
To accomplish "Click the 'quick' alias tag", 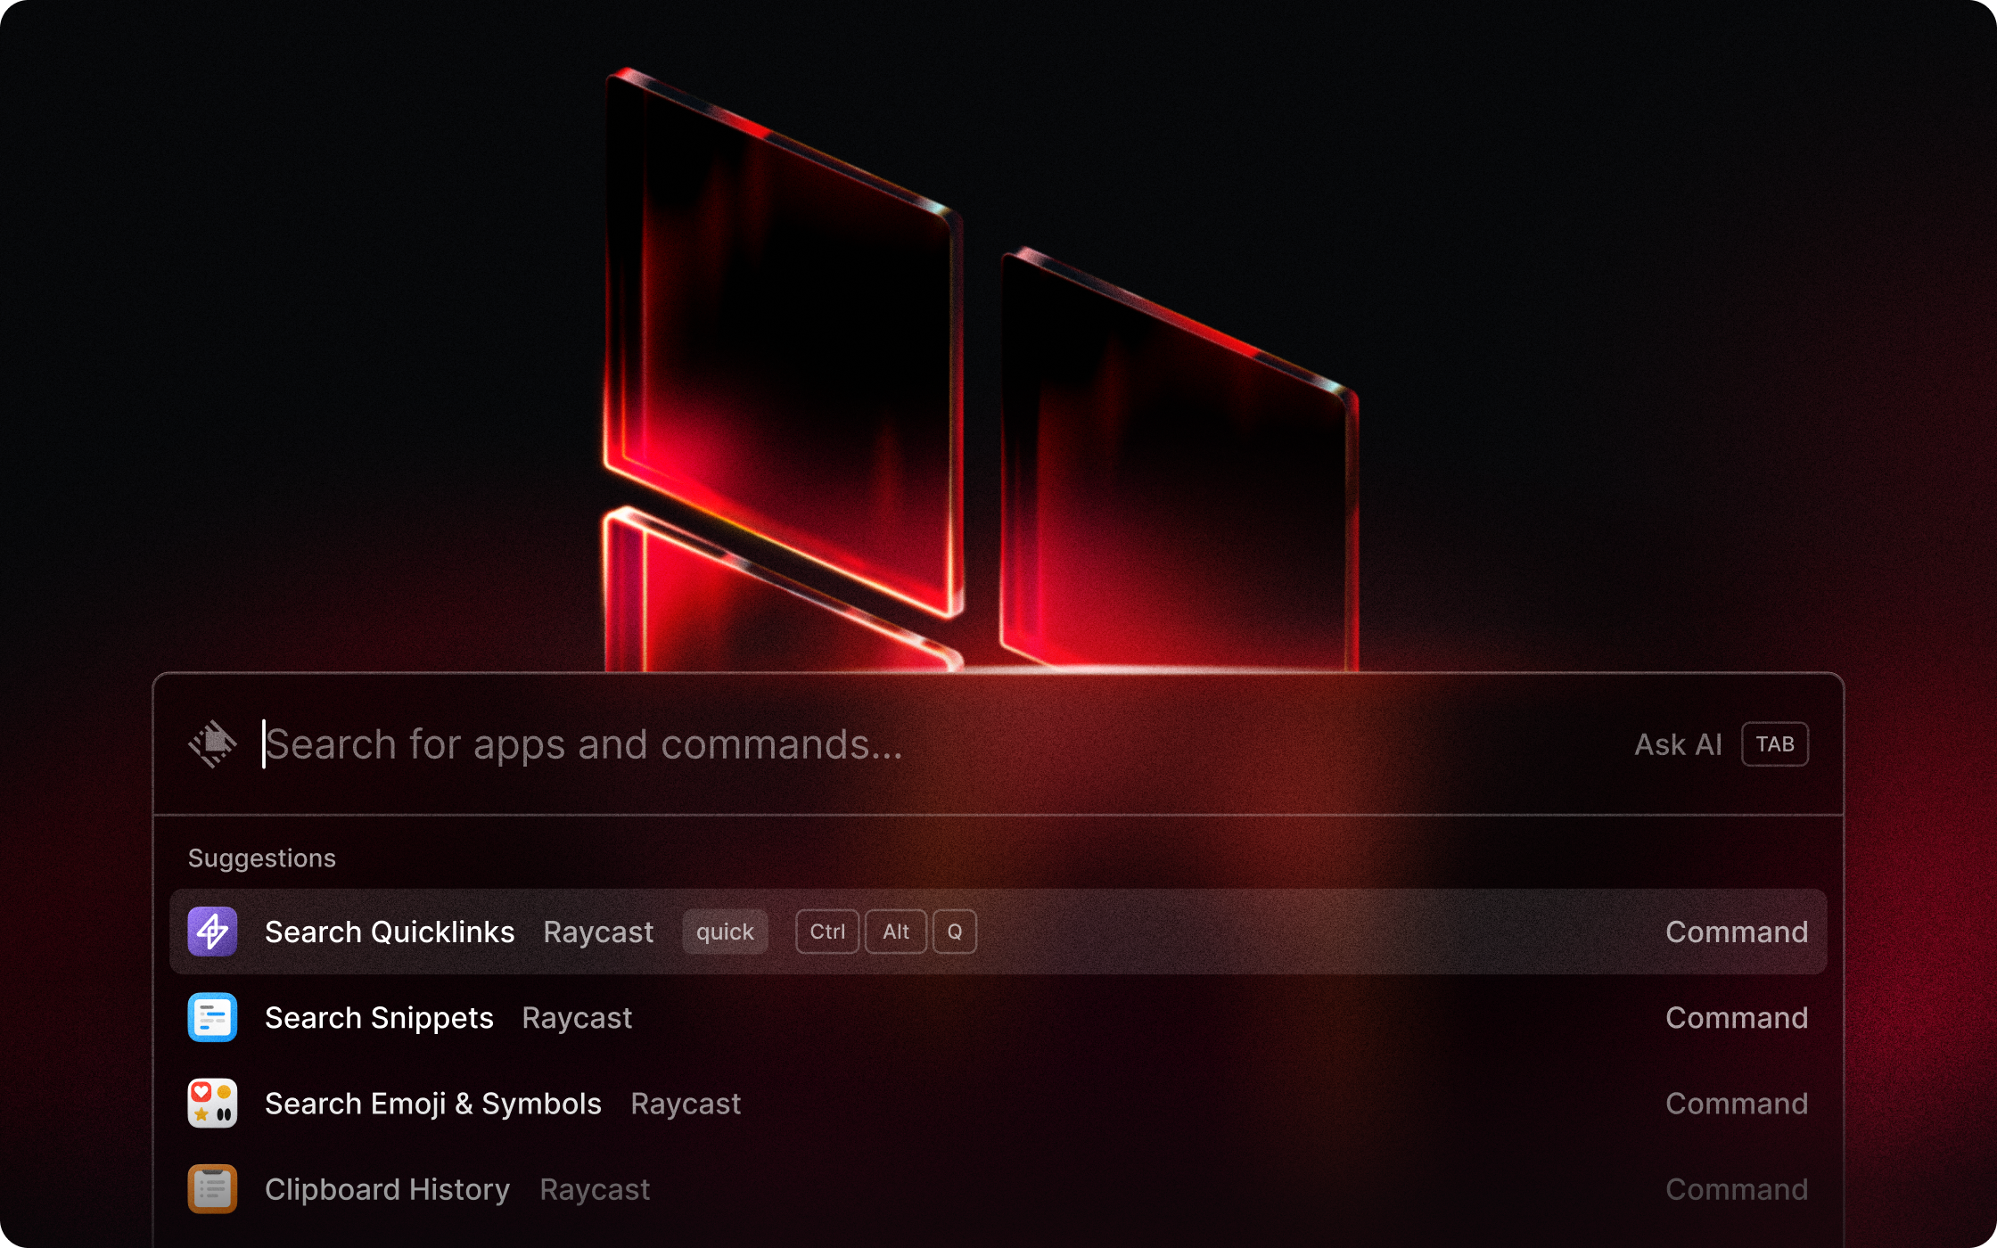I will pos(725,932).
